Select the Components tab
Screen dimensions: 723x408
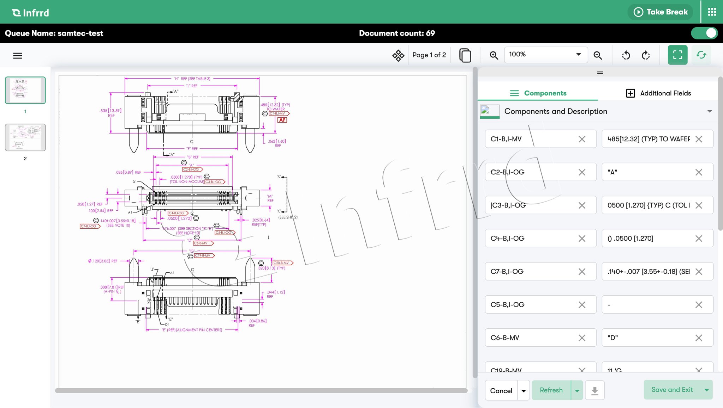(x=538, y=93)
